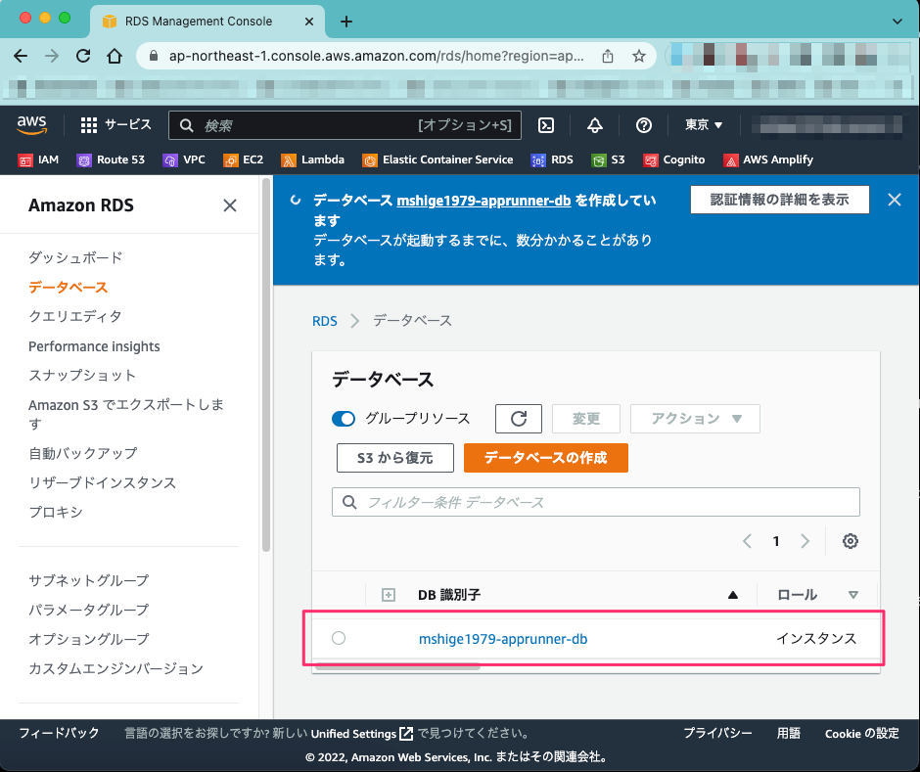
Task: Open プロキシ in the sidebar
Action: pyautogui.click(x=56, y=512)
